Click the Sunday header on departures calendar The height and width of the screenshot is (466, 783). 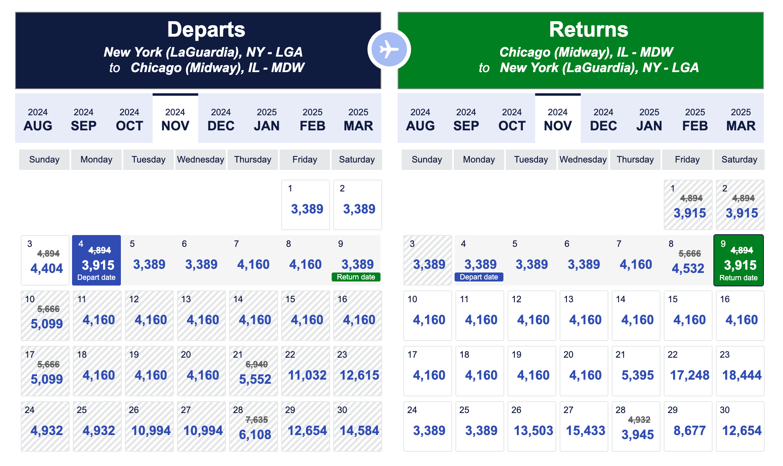click(44, 159)
